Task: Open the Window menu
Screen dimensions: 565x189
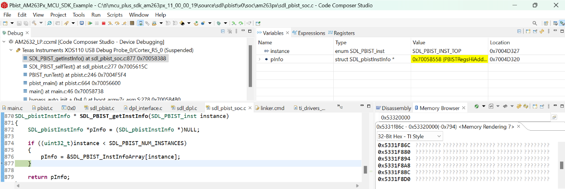Action: 138,14
